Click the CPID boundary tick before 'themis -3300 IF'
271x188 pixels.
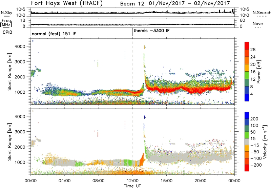(133, 32)
